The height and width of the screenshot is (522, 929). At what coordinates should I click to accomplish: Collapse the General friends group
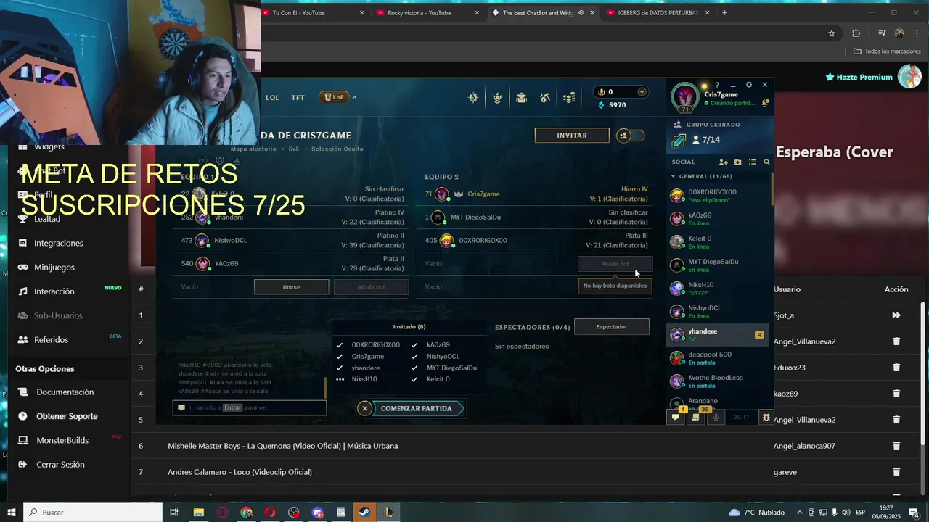click(673, 176)
